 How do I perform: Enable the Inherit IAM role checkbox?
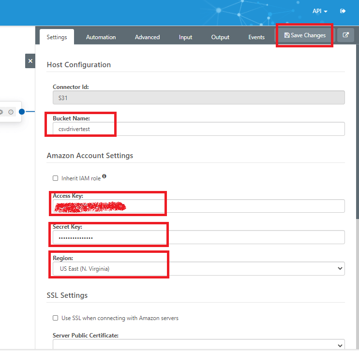coord(56,178)
